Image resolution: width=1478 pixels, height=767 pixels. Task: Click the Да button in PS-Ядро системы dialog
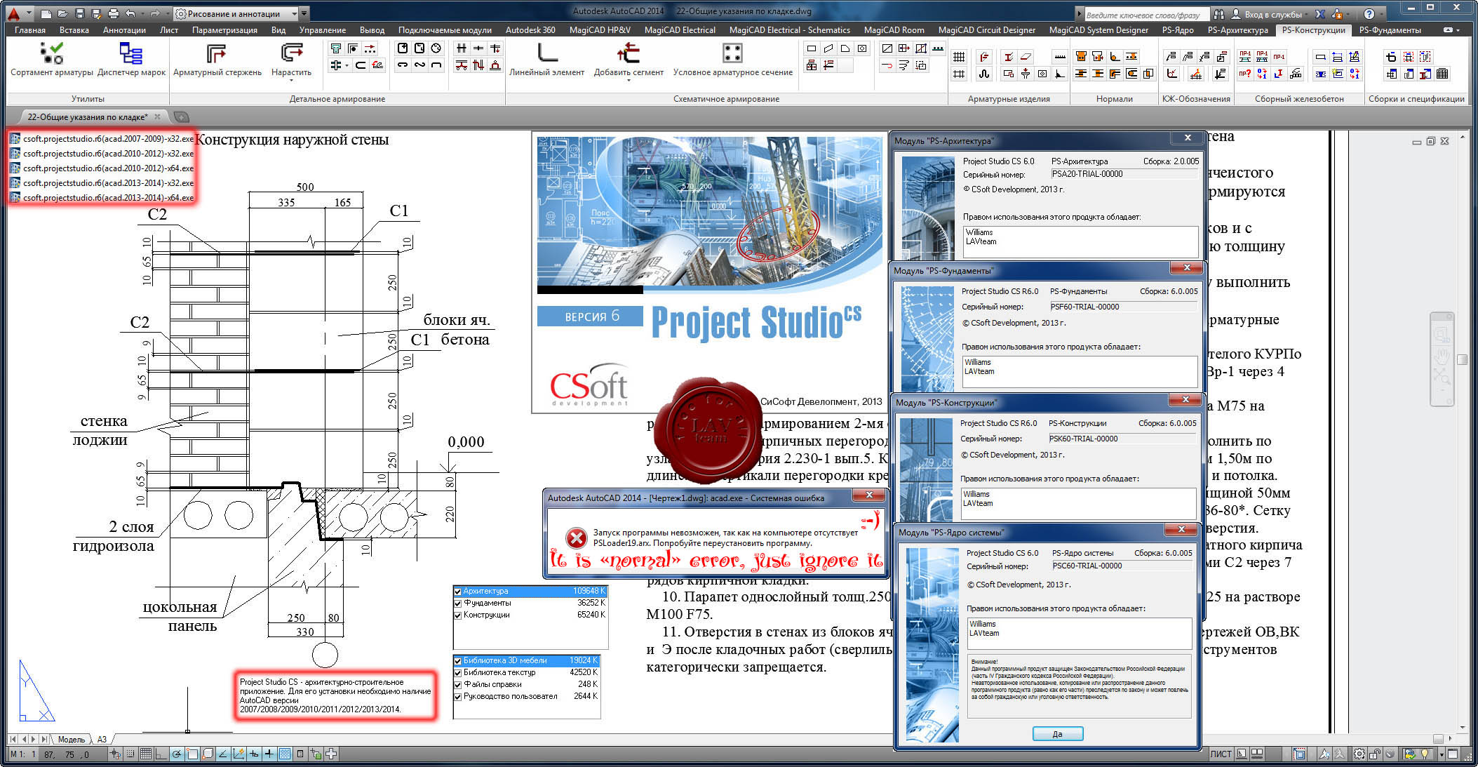point(1057,734)
